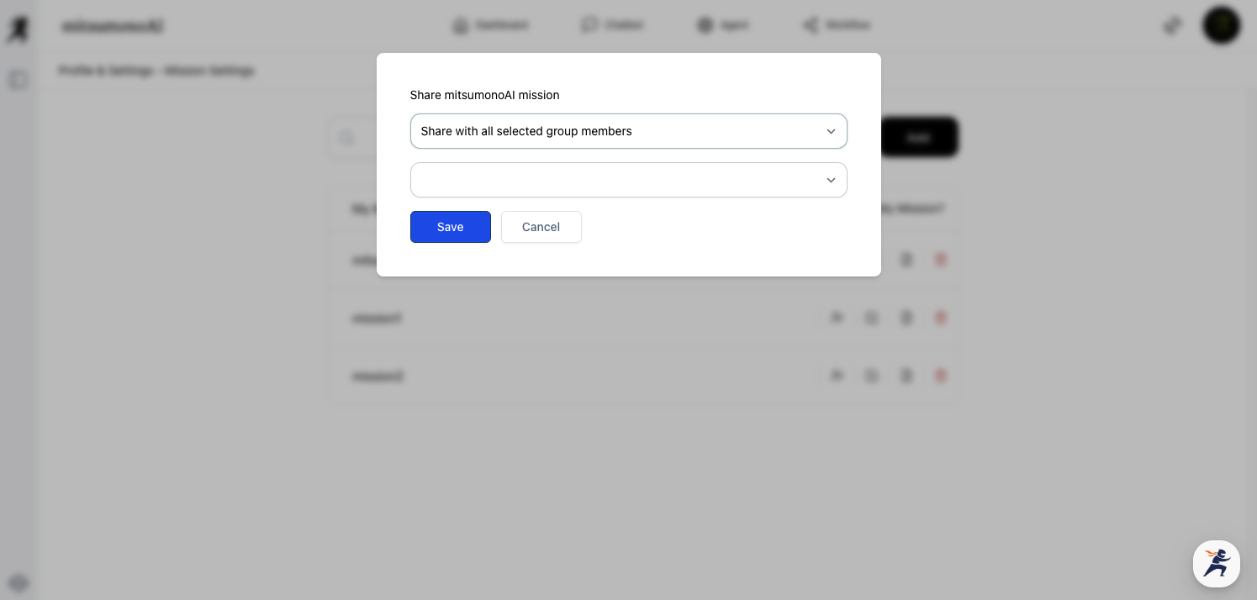Toggle the sidebar panel icon
Screen dimensions: 1257x600
point(18,80)
